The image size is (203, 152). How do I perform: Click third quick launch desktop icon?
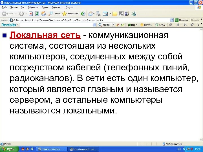tap(32, 149)
